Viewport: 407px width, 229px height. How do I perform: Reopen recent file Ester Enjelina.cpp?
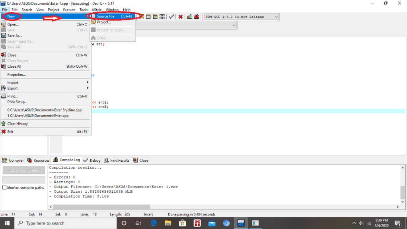pos(45,110)
